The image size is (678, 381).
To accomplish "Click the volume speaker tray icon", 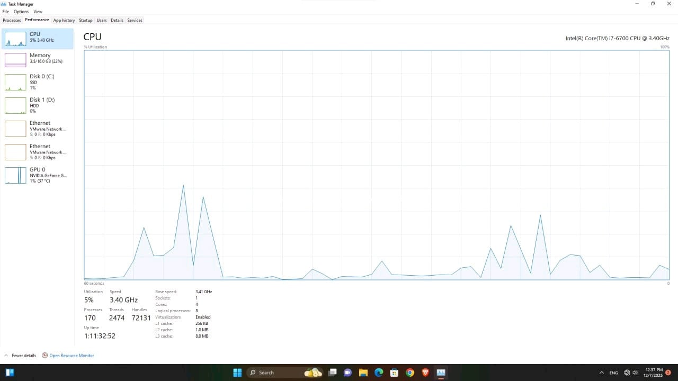I will [x=635, y=373].
